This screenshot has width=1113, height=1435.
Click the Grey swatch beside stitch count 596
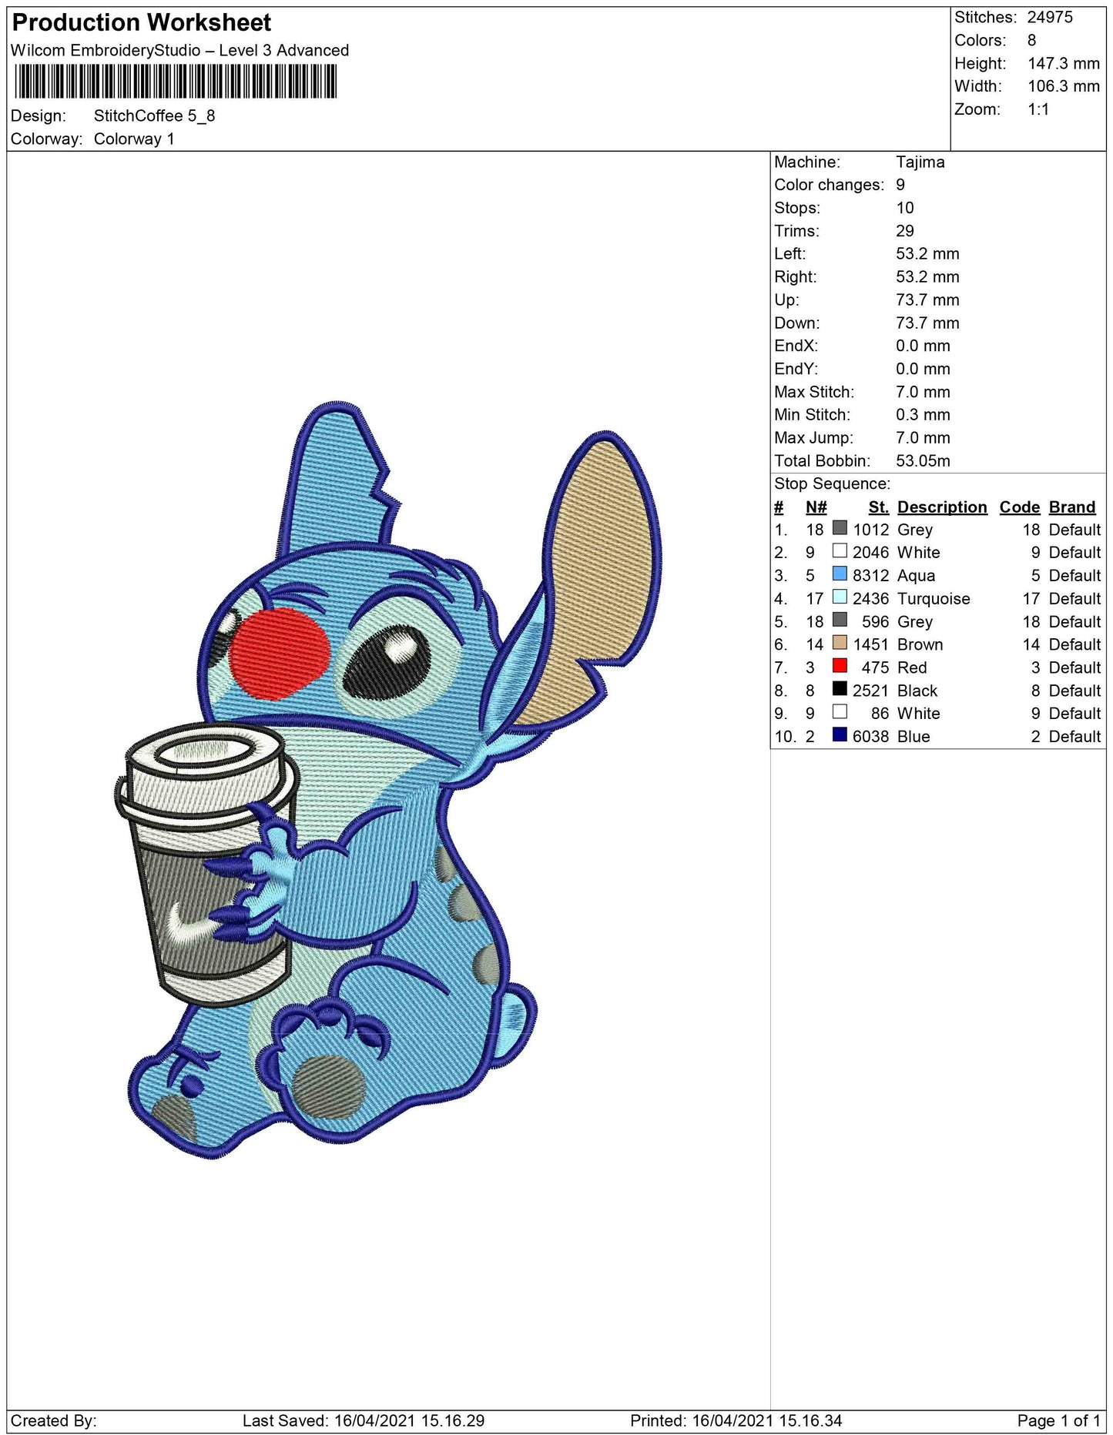point(840,620)
